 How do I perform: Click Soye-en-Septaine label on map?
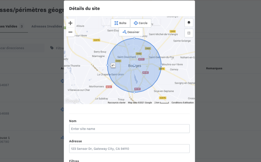tap(164, 91)
